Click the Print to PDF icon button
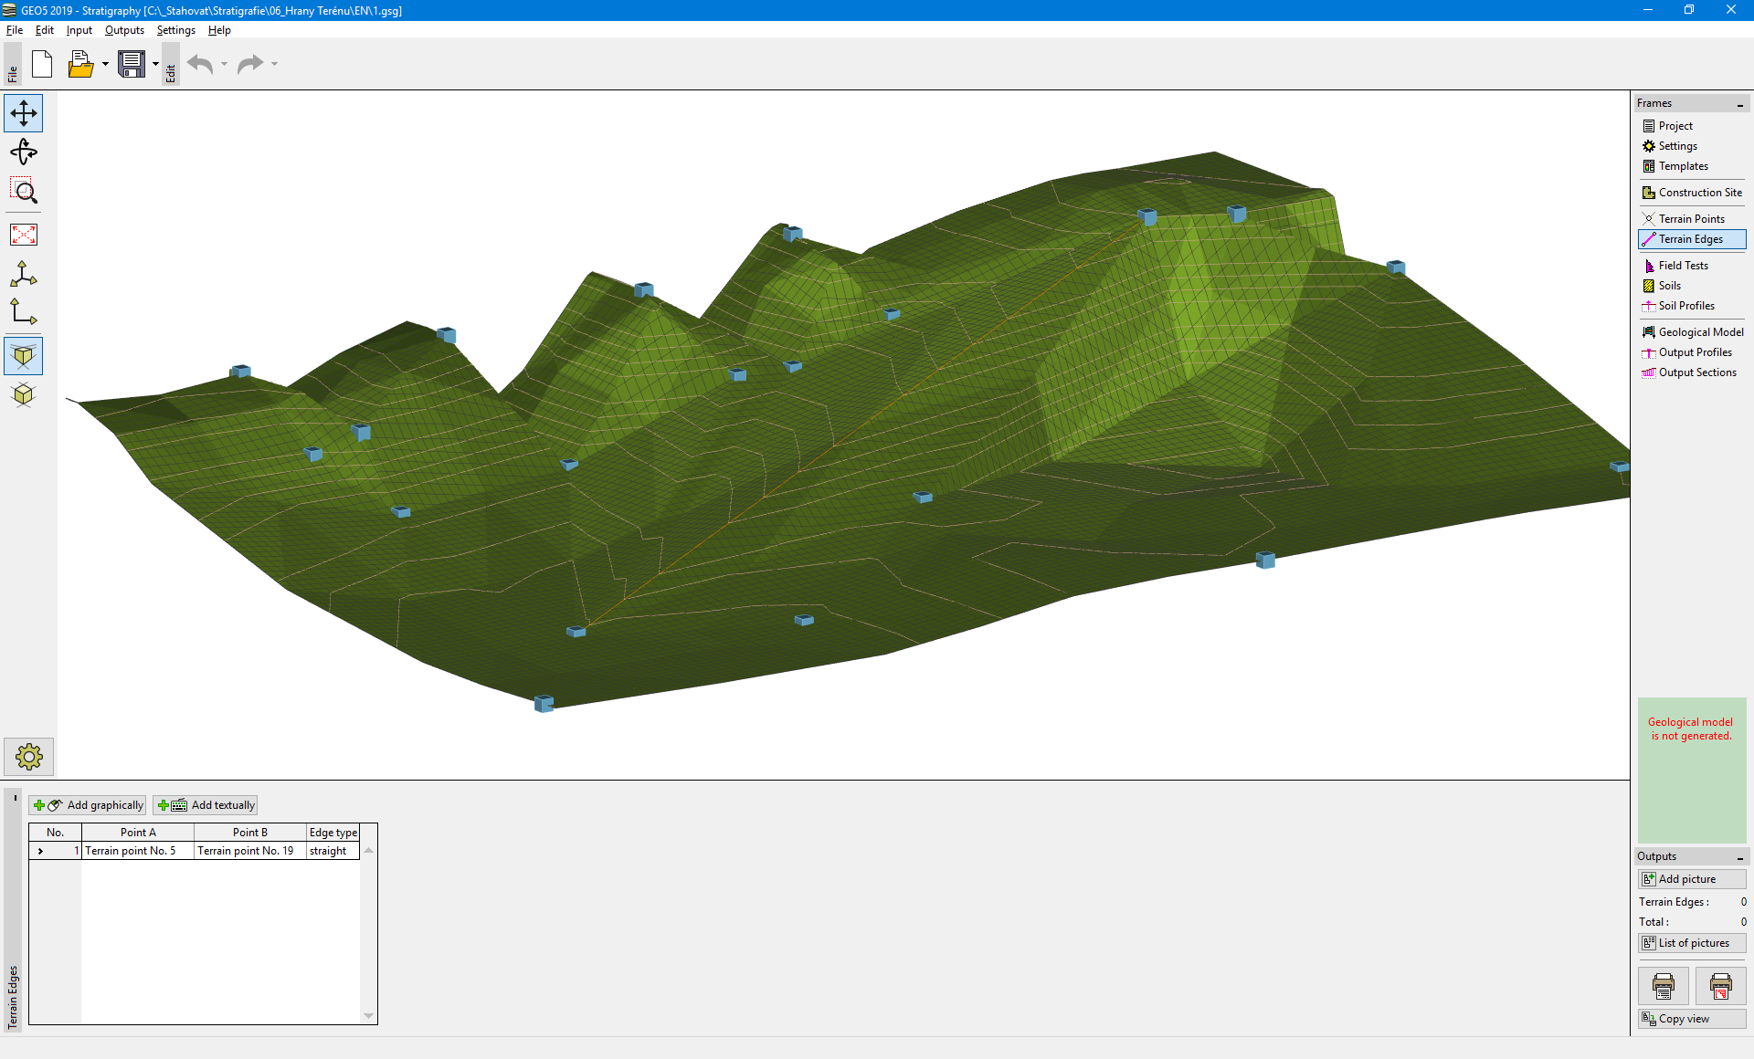This screenshot has width=1754, height=1059. pos(1721,986)
